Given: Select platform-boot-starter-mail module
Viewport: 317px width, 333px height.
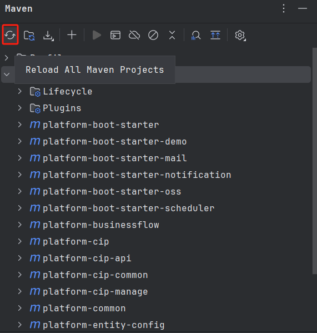Looking at the screenshot, I should click(115, 158).
